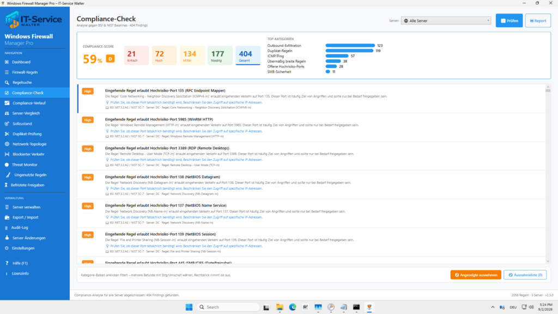Open the Befristete Freigaben hourglass icon
Image resolution: width=558 pixels, height=314 pixels.
coord(6,185)
